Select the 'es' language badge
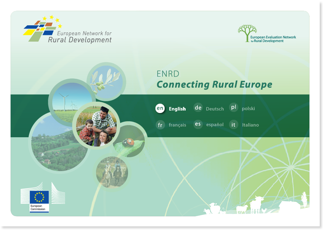 pyautogui.click(x=198, y=124)
